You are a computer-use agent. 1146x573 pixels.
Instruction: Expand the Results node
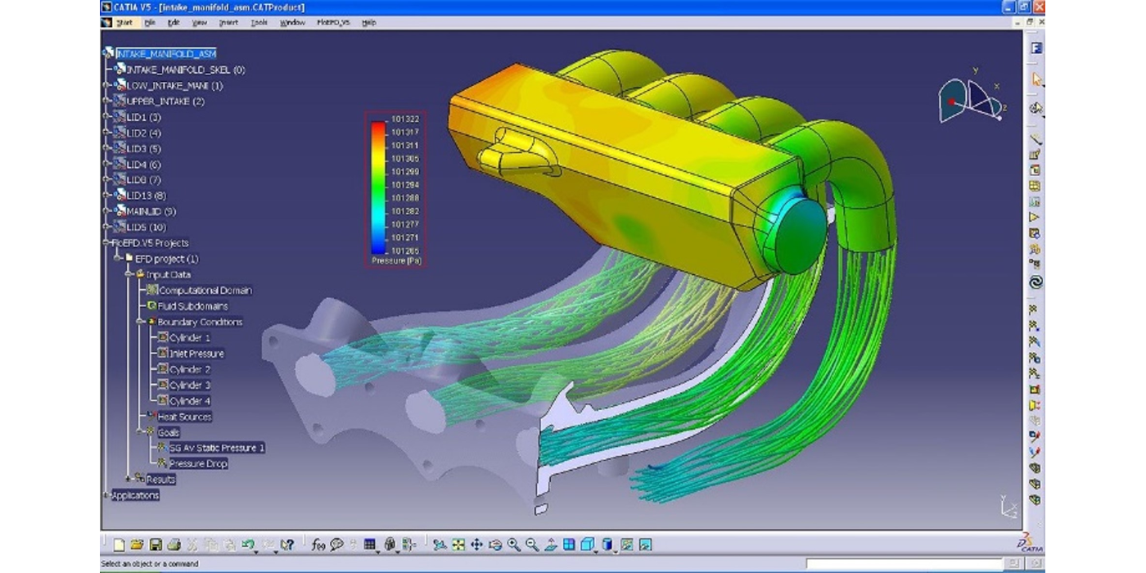click(x=129, y=479)
